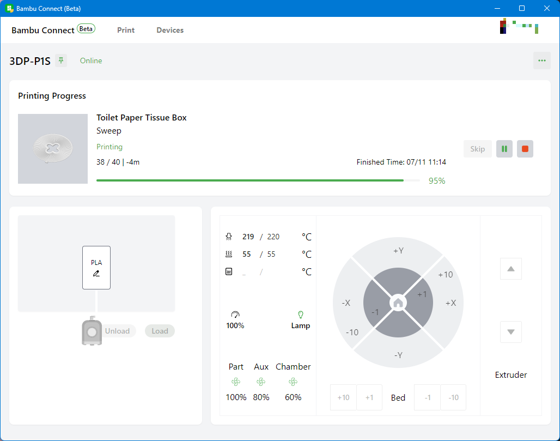Click the nozzle temperature icon

tap(229, 237)
